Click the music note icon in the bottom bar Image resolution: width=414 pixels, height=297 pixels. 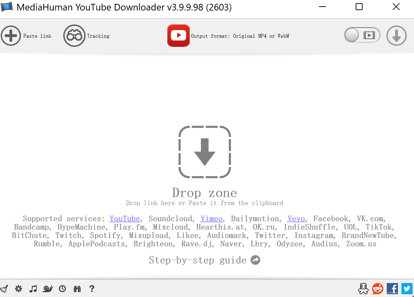point(33,289)
